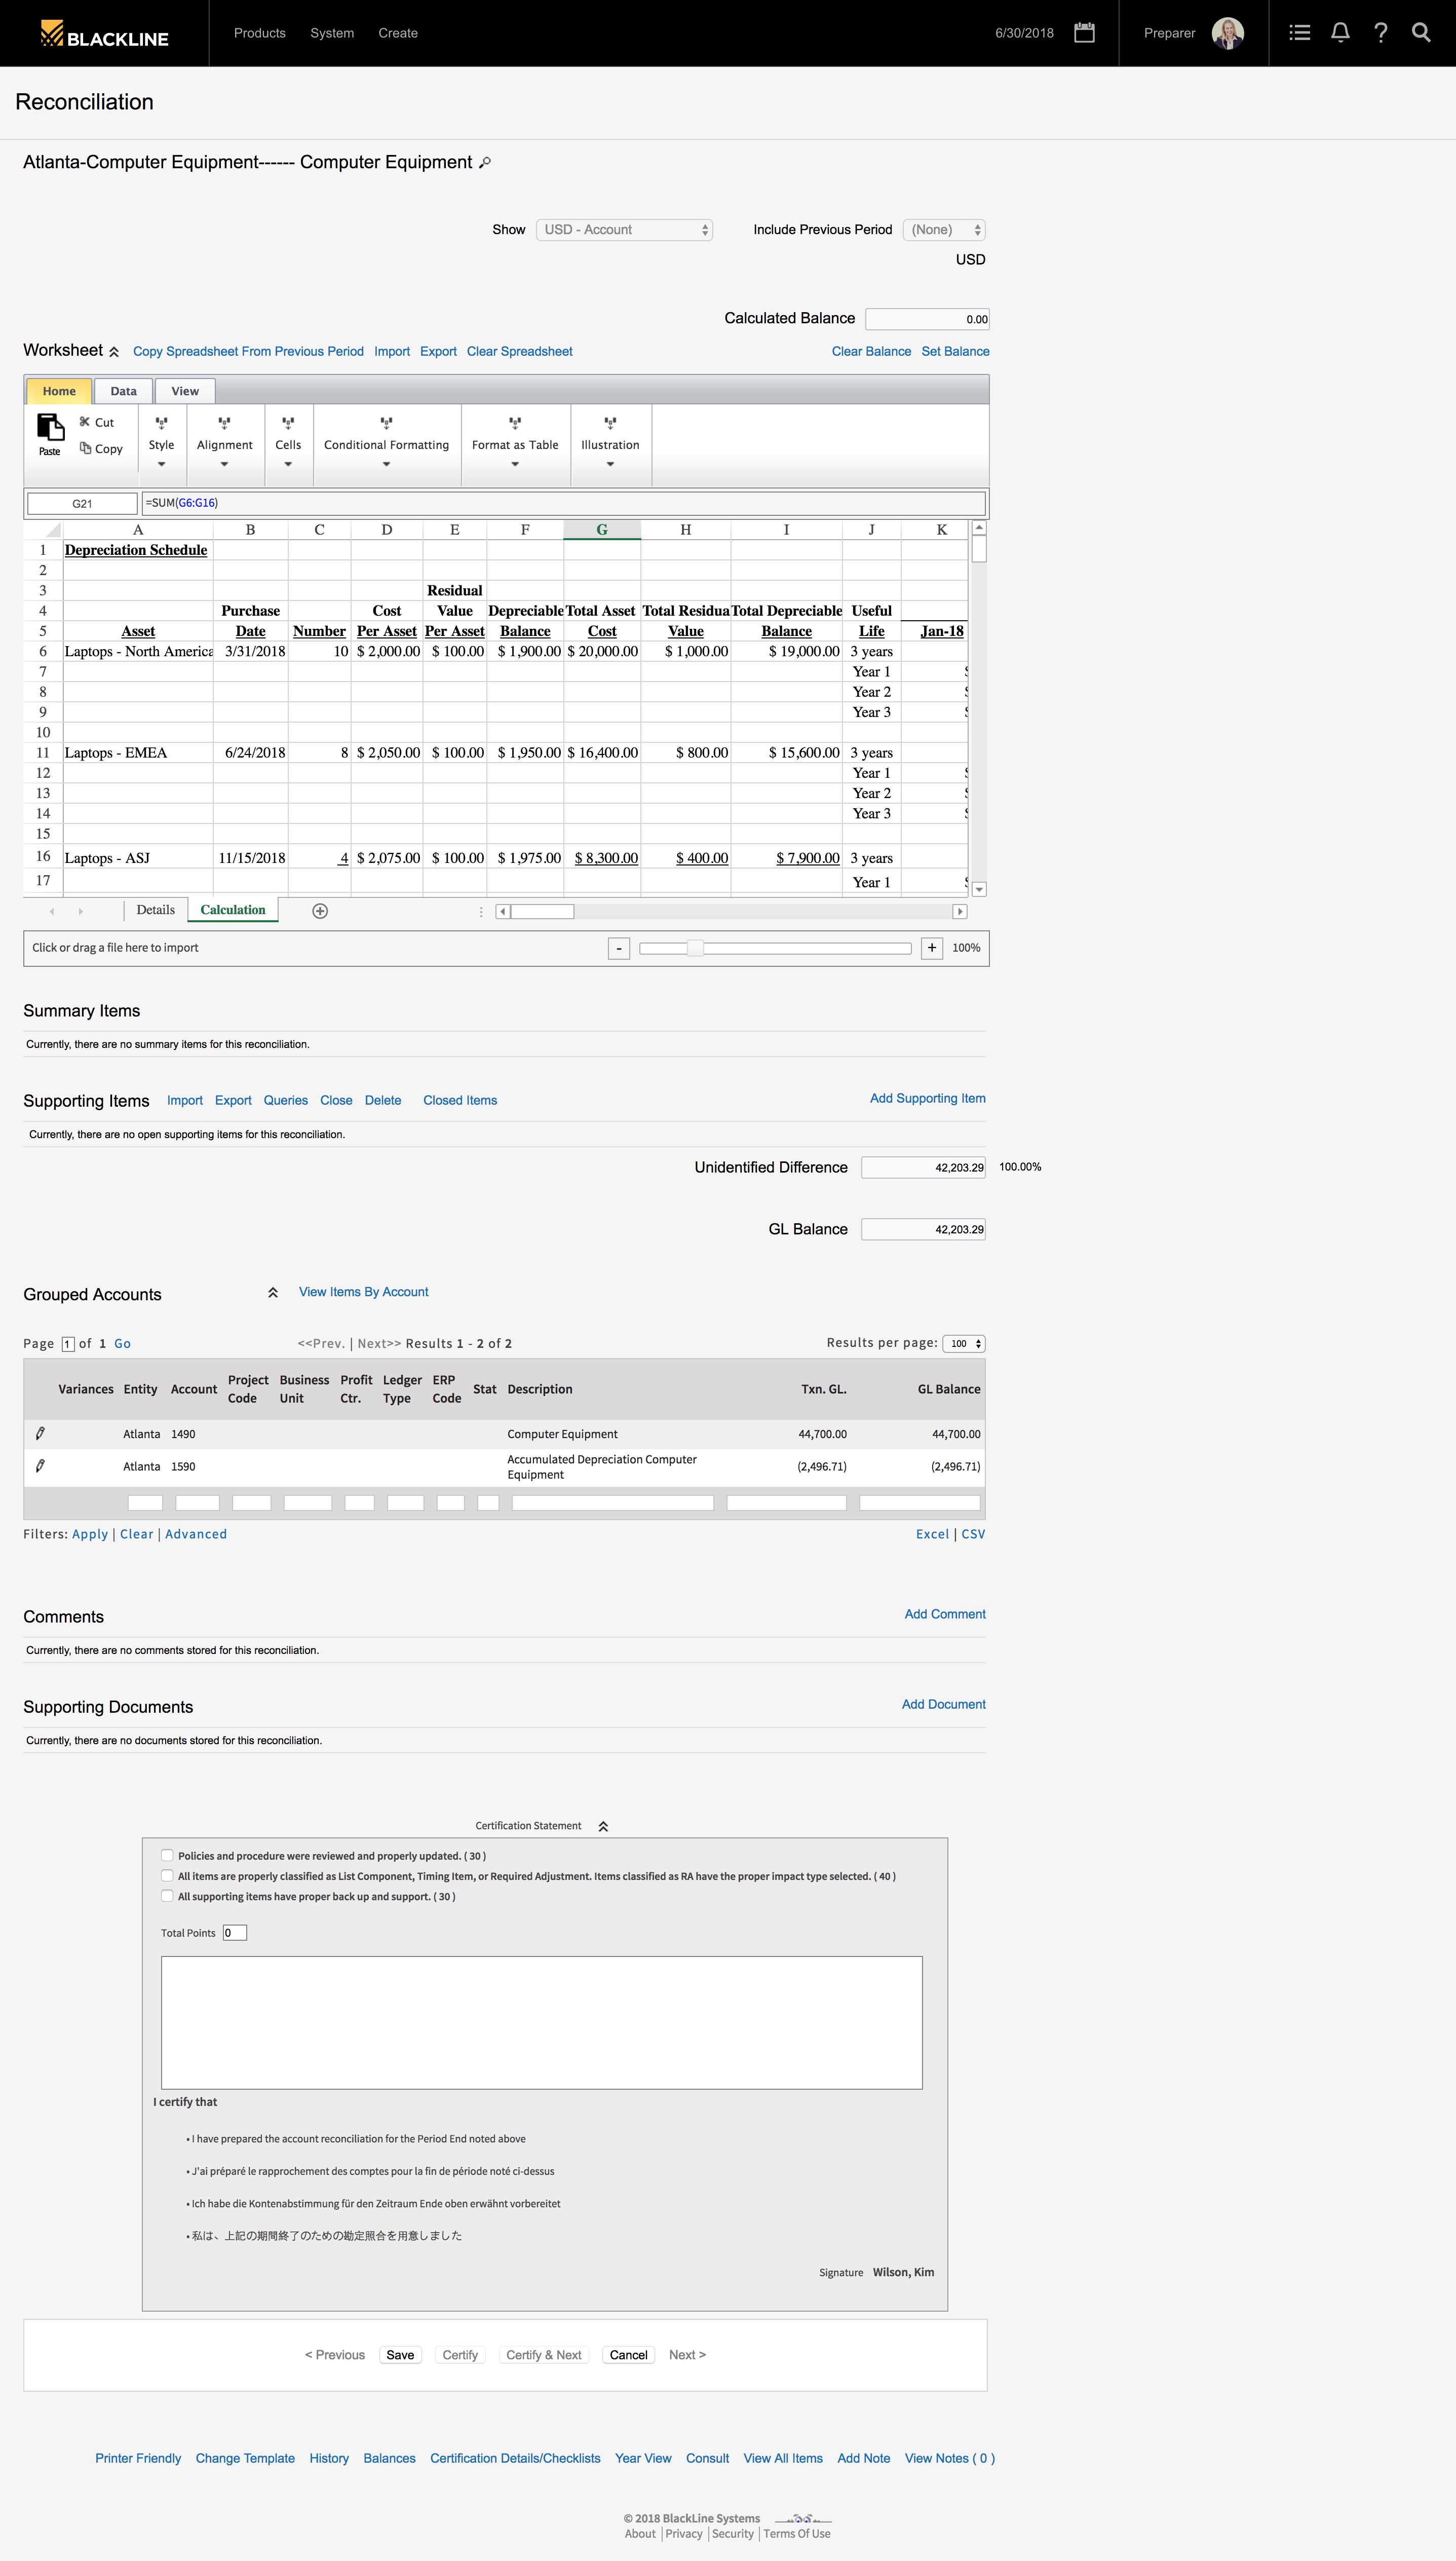This screenshot has width=1456, height=2561.
Task: Click Copy in the worksheet ribbon
Action: (x=101, y=449)
